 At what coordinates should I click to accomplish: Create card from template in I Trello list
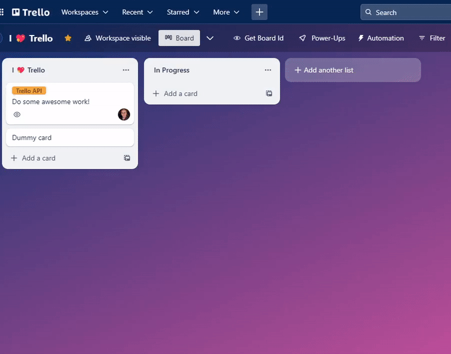point(127,158)
